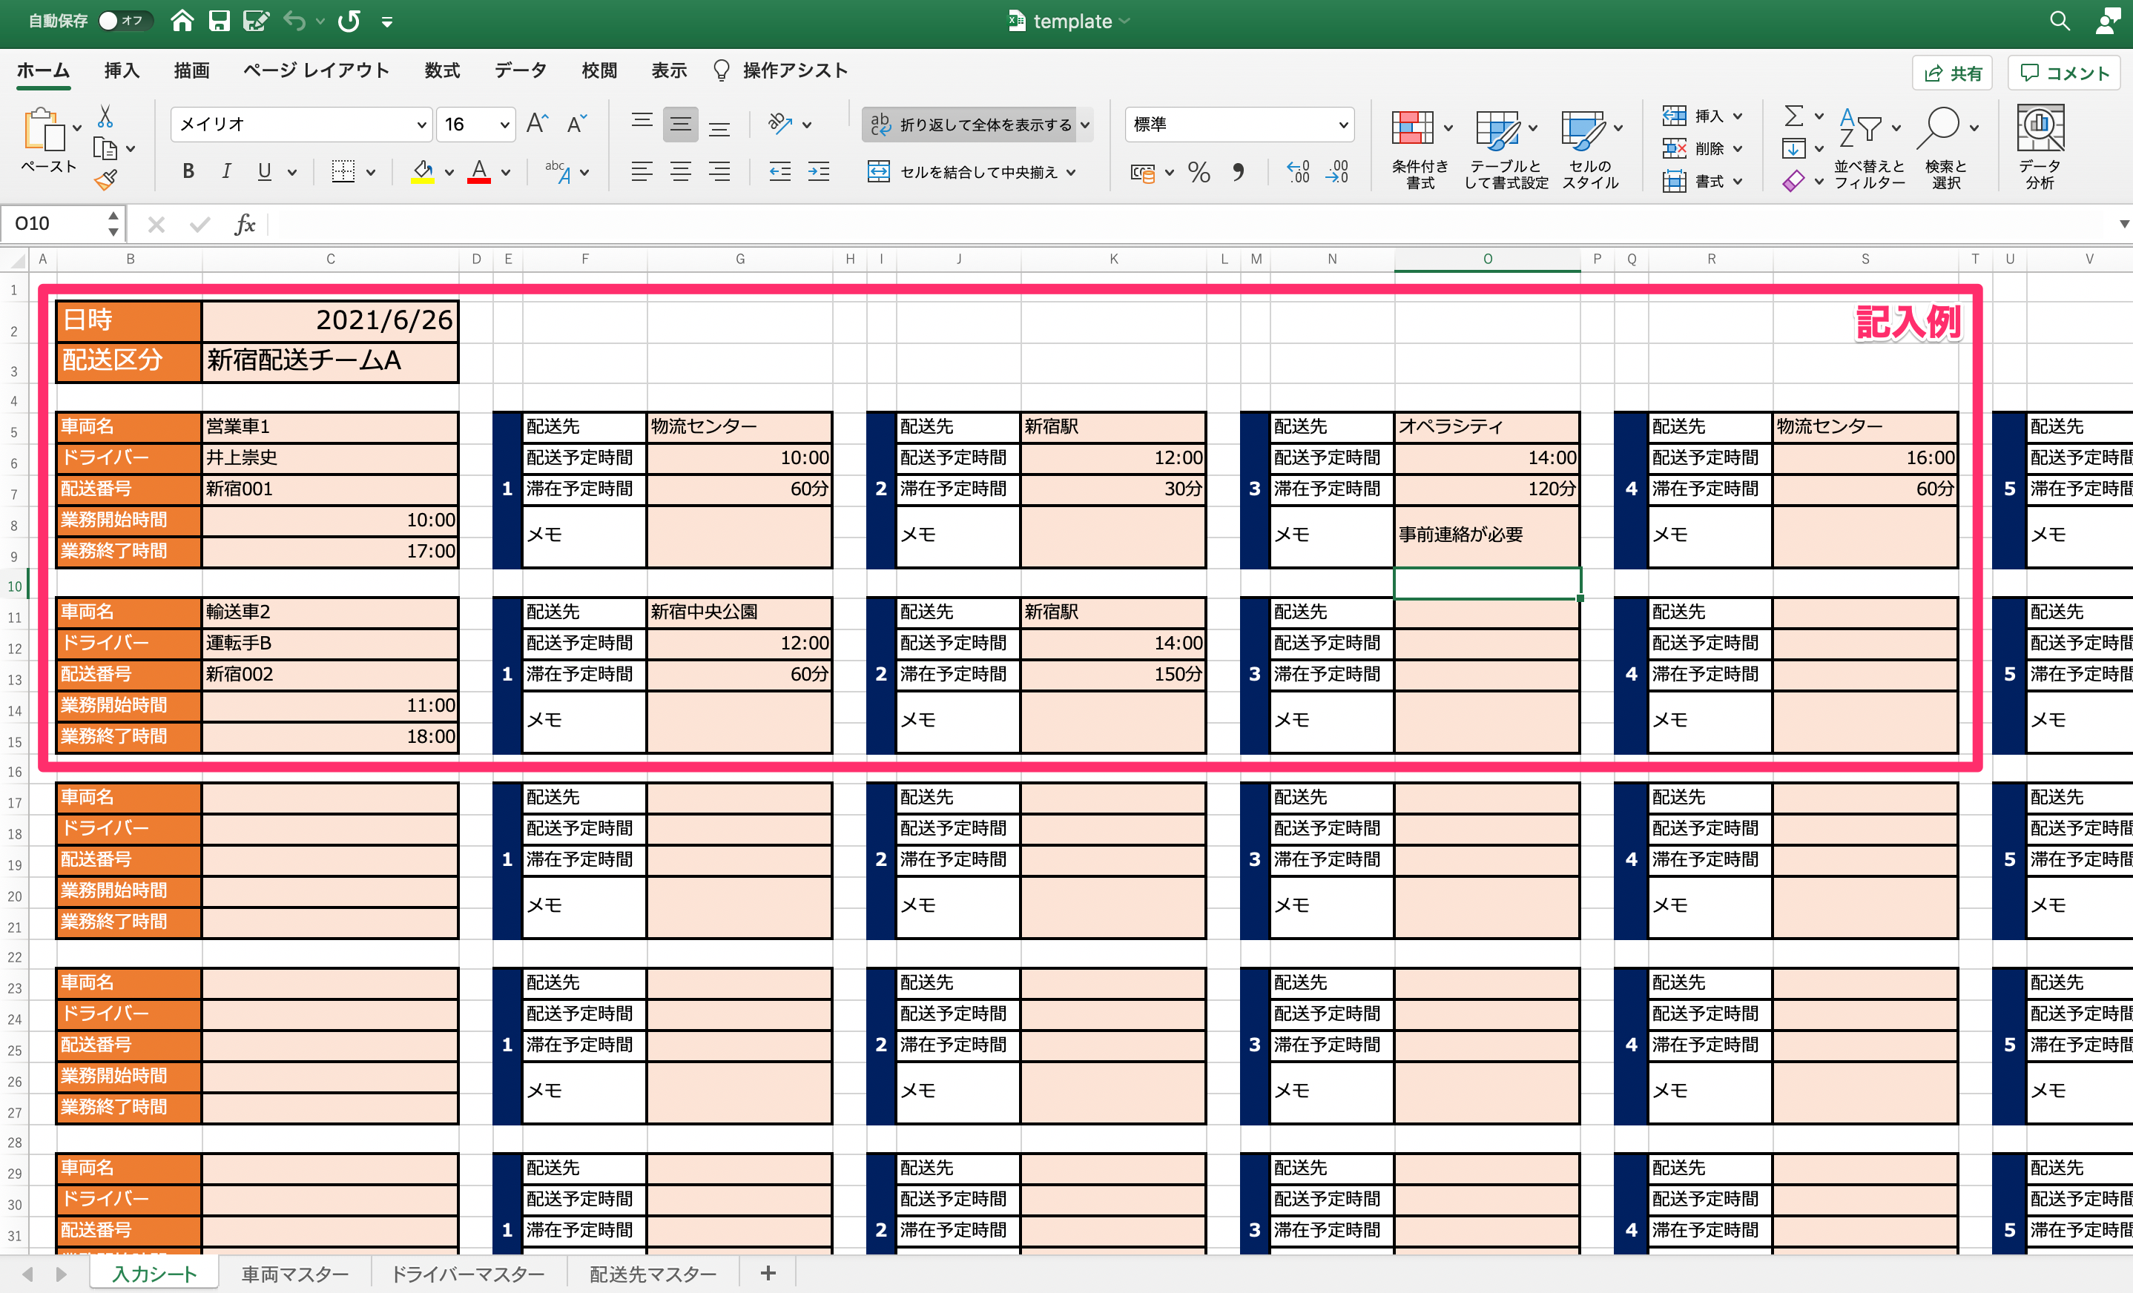This screenshot has height=1293, width=2133.
Task: Click the cells 削除 button
Action: [x=1702, y=149]
